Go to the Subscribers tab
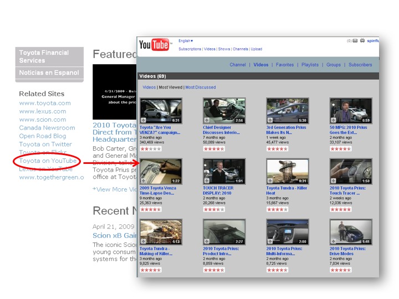This screenshot has width=399, height=299. tap(360, 65)
